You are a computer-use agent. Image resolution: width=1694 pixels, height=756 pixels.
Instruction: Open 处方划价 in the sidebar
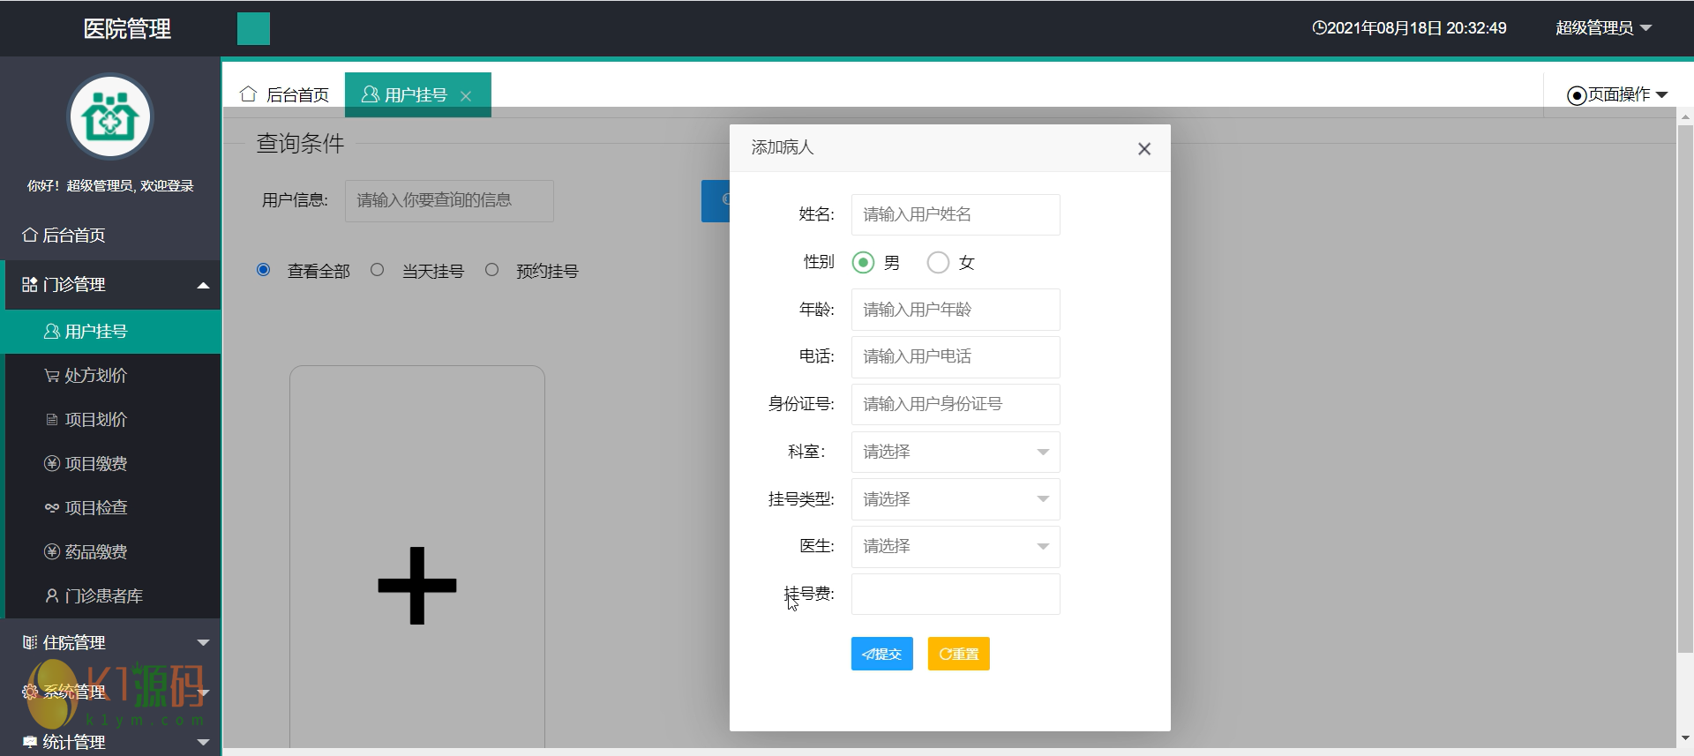click(x=95, y=376)
